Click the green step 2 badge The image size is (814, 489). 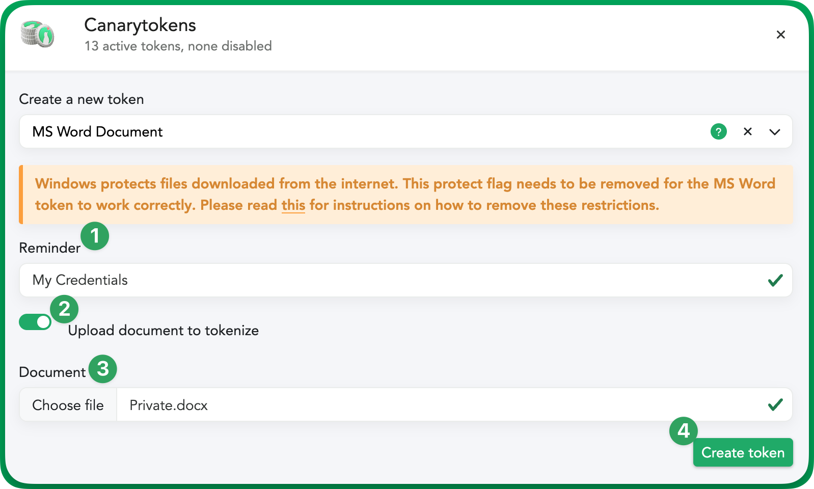[x=64, y=309]
